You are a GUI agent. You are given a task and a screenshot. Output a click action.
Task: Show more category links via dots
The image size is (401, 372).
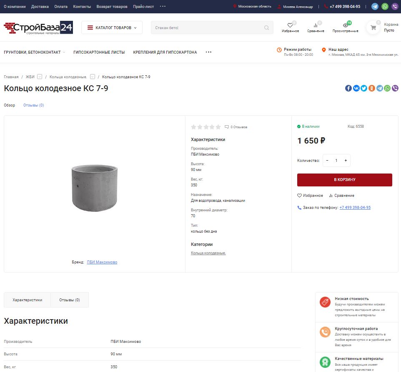[208, 52]
